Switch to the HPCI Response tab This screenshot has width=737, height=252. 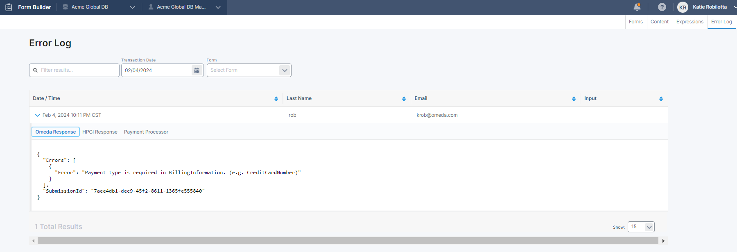tap(100, 132)
